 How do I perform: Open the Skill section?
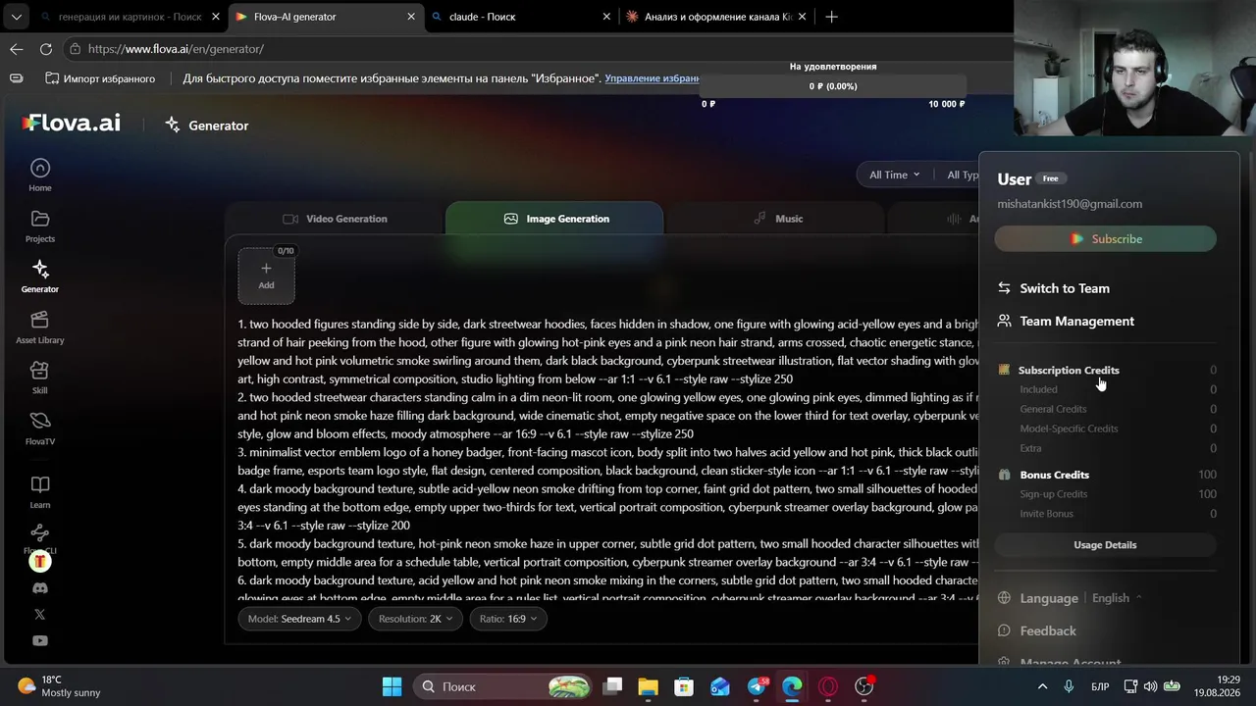pyautogui.click(x=39, y=377)
